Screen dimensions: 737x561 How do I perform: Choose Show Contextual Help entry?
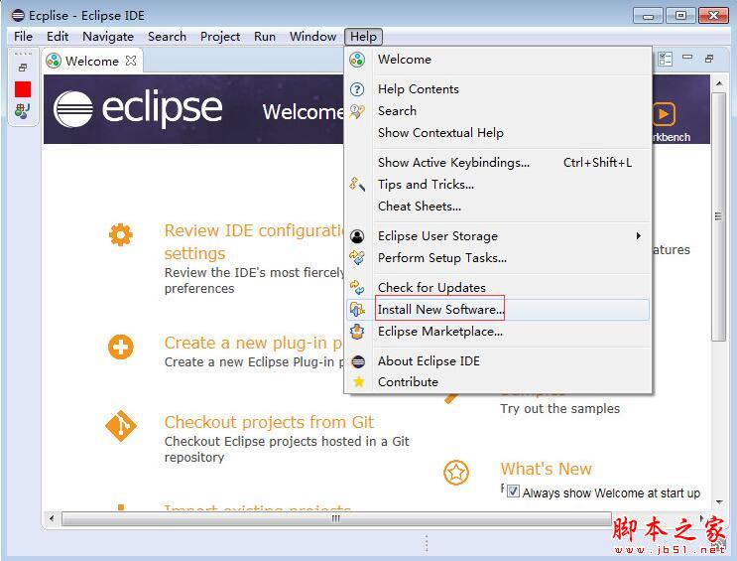(498, 133)
